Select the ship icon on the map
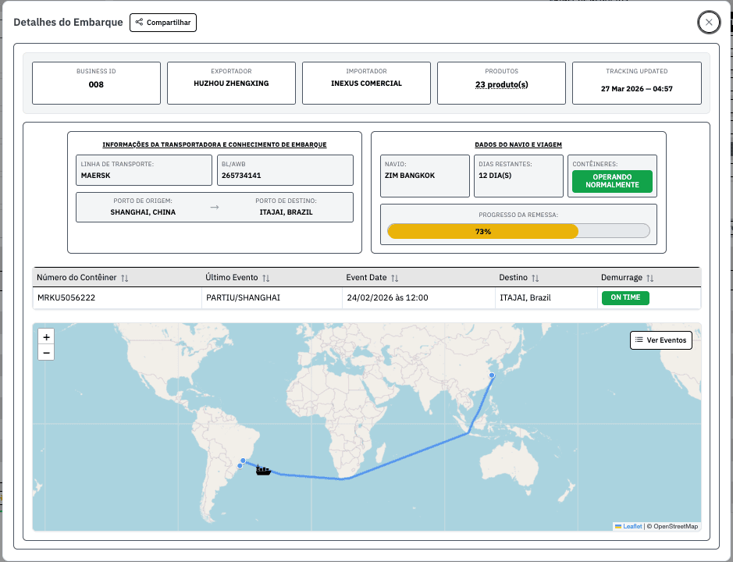This screenshot has width=733, height=562. pos(263,469)
